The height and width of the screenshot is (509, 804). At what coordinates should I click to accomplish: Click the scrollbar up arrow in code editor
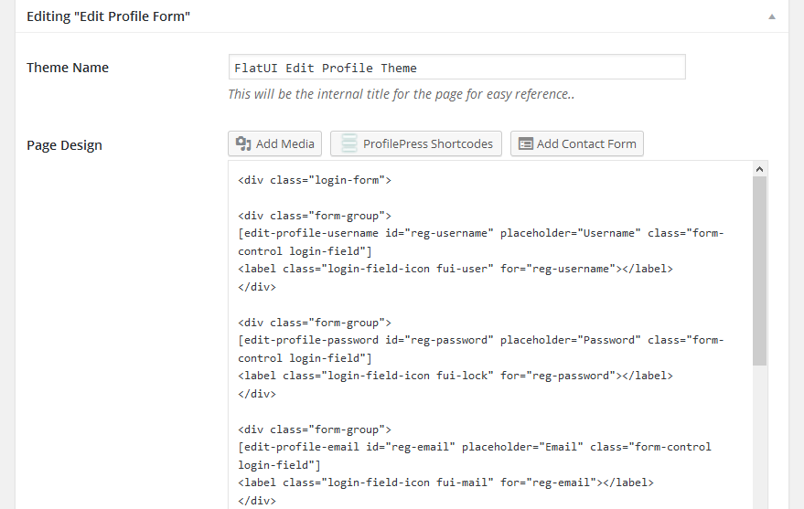[x=759, y=169]
